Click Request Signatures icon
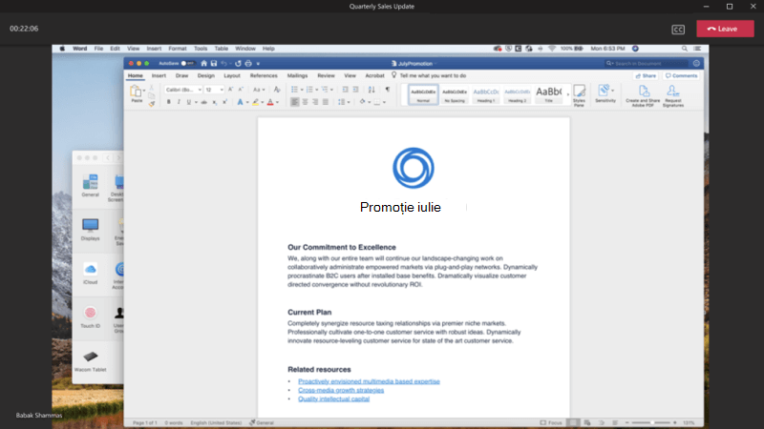764x429 pixels. click(x=673, y=96)
